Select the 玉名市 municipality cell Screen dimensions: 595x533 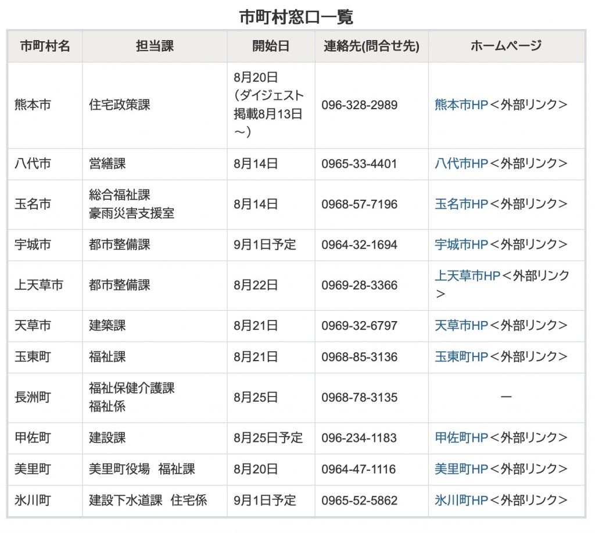45,205
